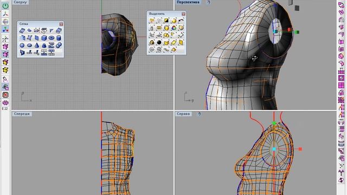The height and width of the screenshot is (195, 347).
Task: Toggle the highlighted linked boxes icon in left toolbar
Action: (5, 87)
